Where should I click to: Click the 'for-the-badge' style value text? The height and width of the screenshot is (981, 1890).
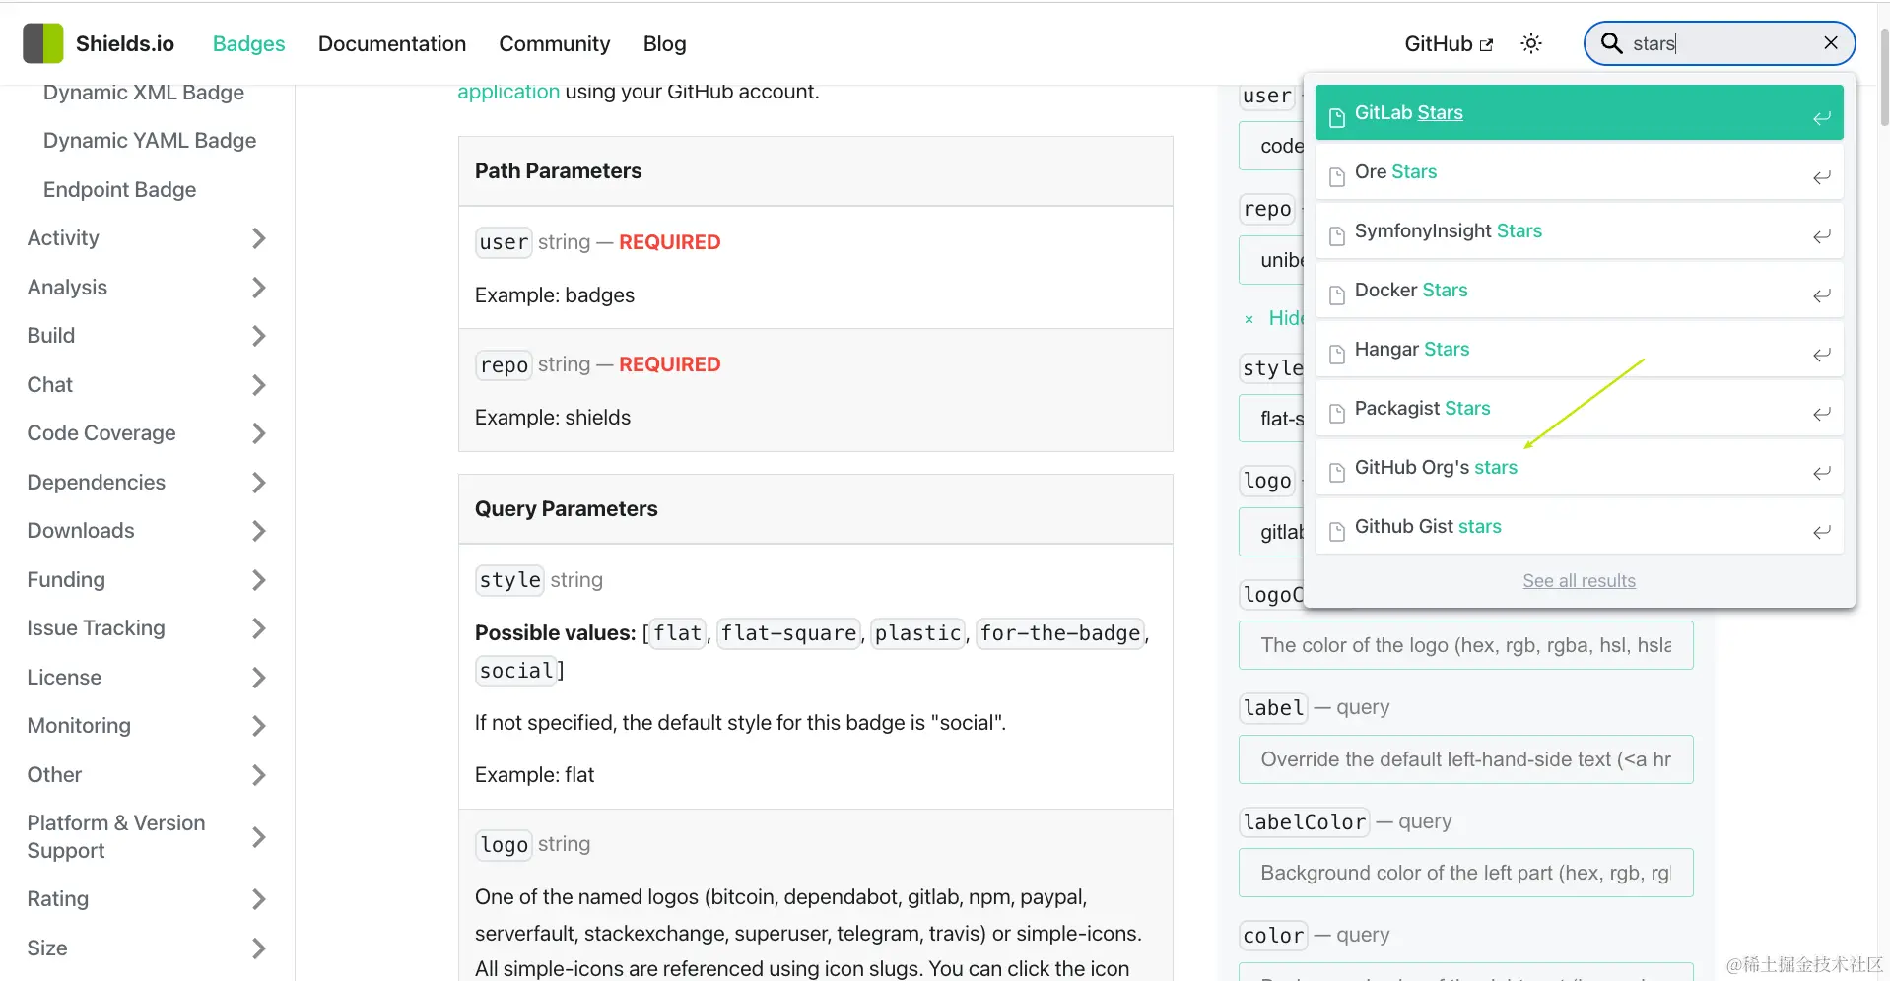(1060, 633)
